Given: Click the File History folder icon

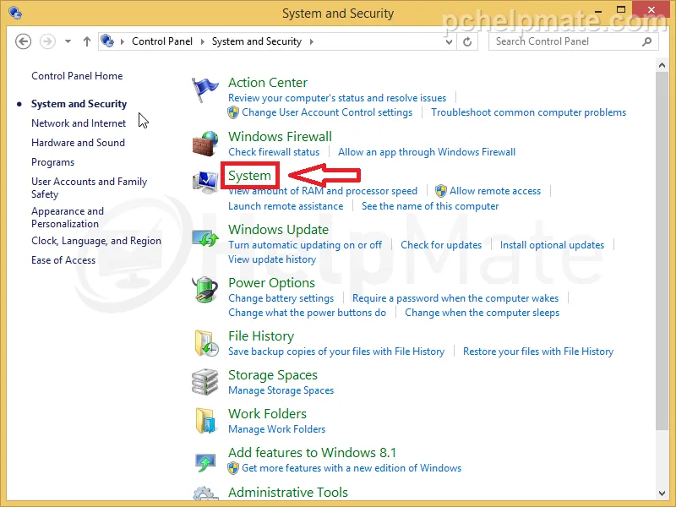Looking at the screenshot, I should (x=206, y=343).
